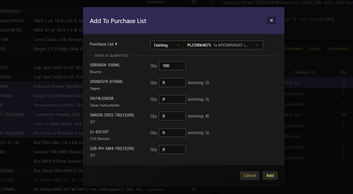Select the 'PH Series 2 Position' row

pyautogui.click(x=41, y=133)
